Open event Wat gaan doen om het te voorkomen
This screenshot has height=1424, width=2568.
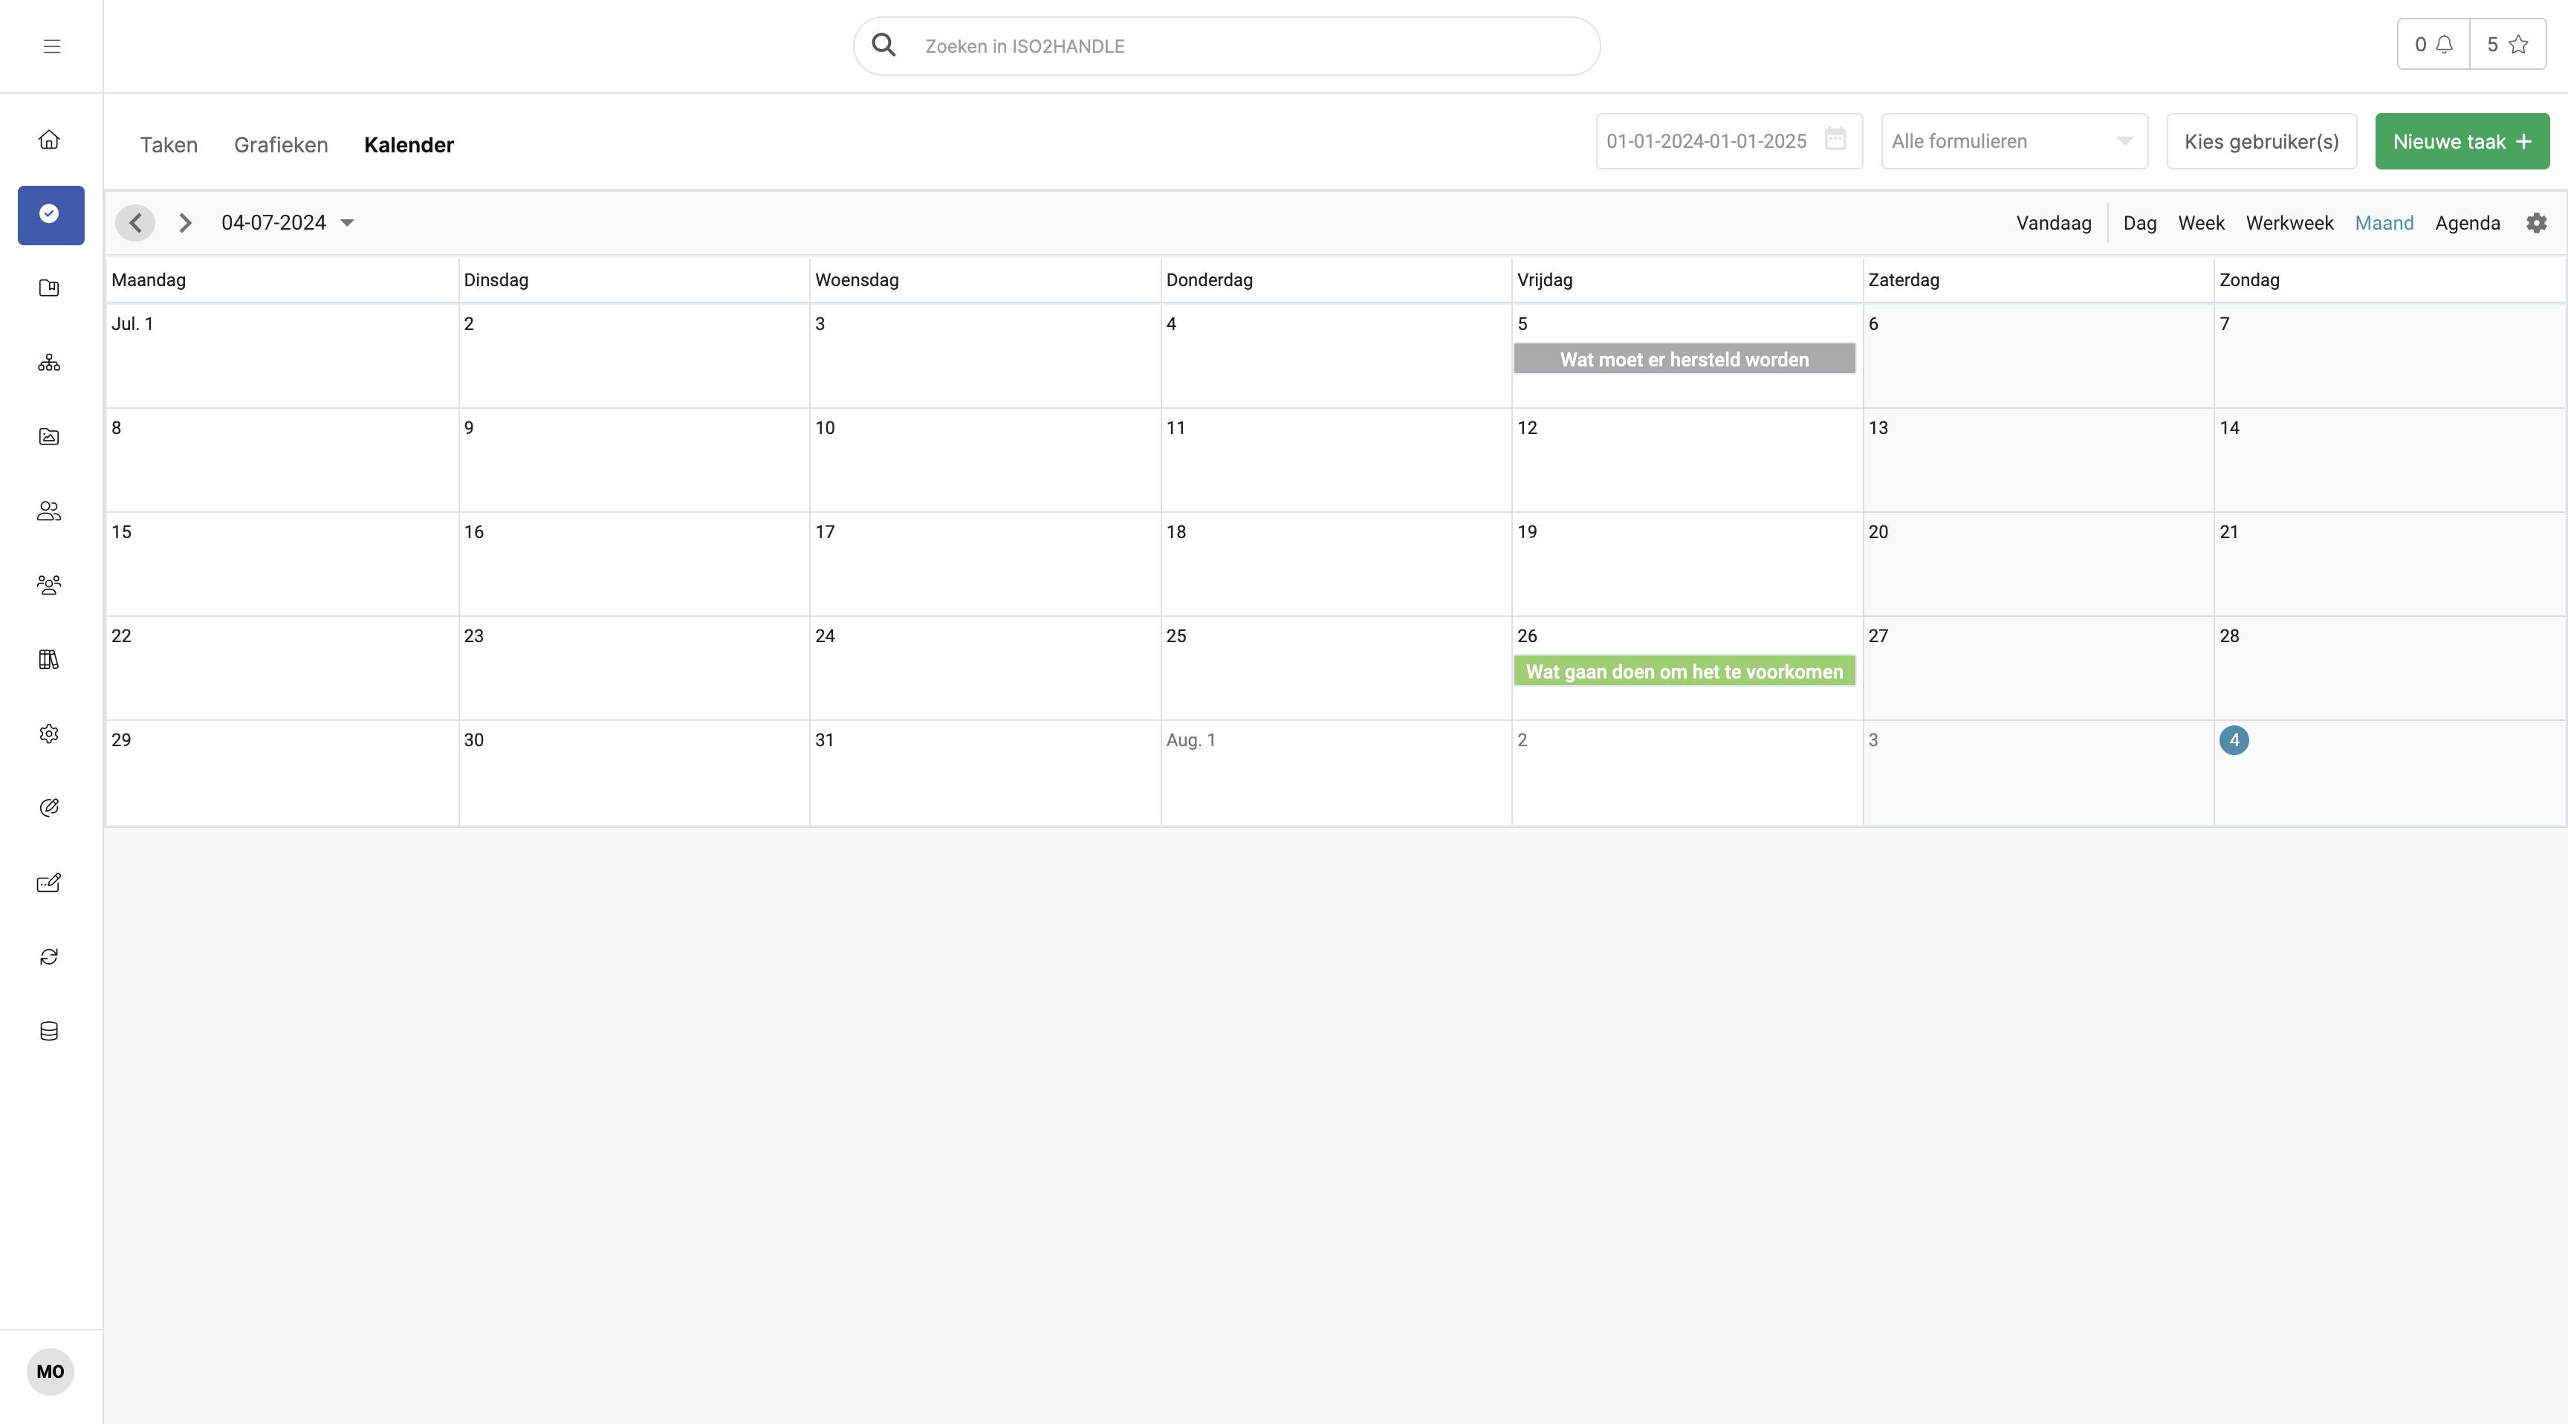[x=1684, y=671]
